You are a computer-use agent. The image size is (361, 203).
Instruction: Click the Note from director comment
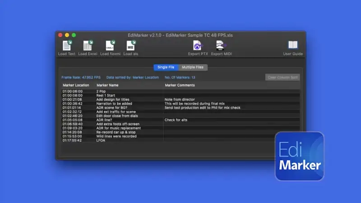coord(180,99)
